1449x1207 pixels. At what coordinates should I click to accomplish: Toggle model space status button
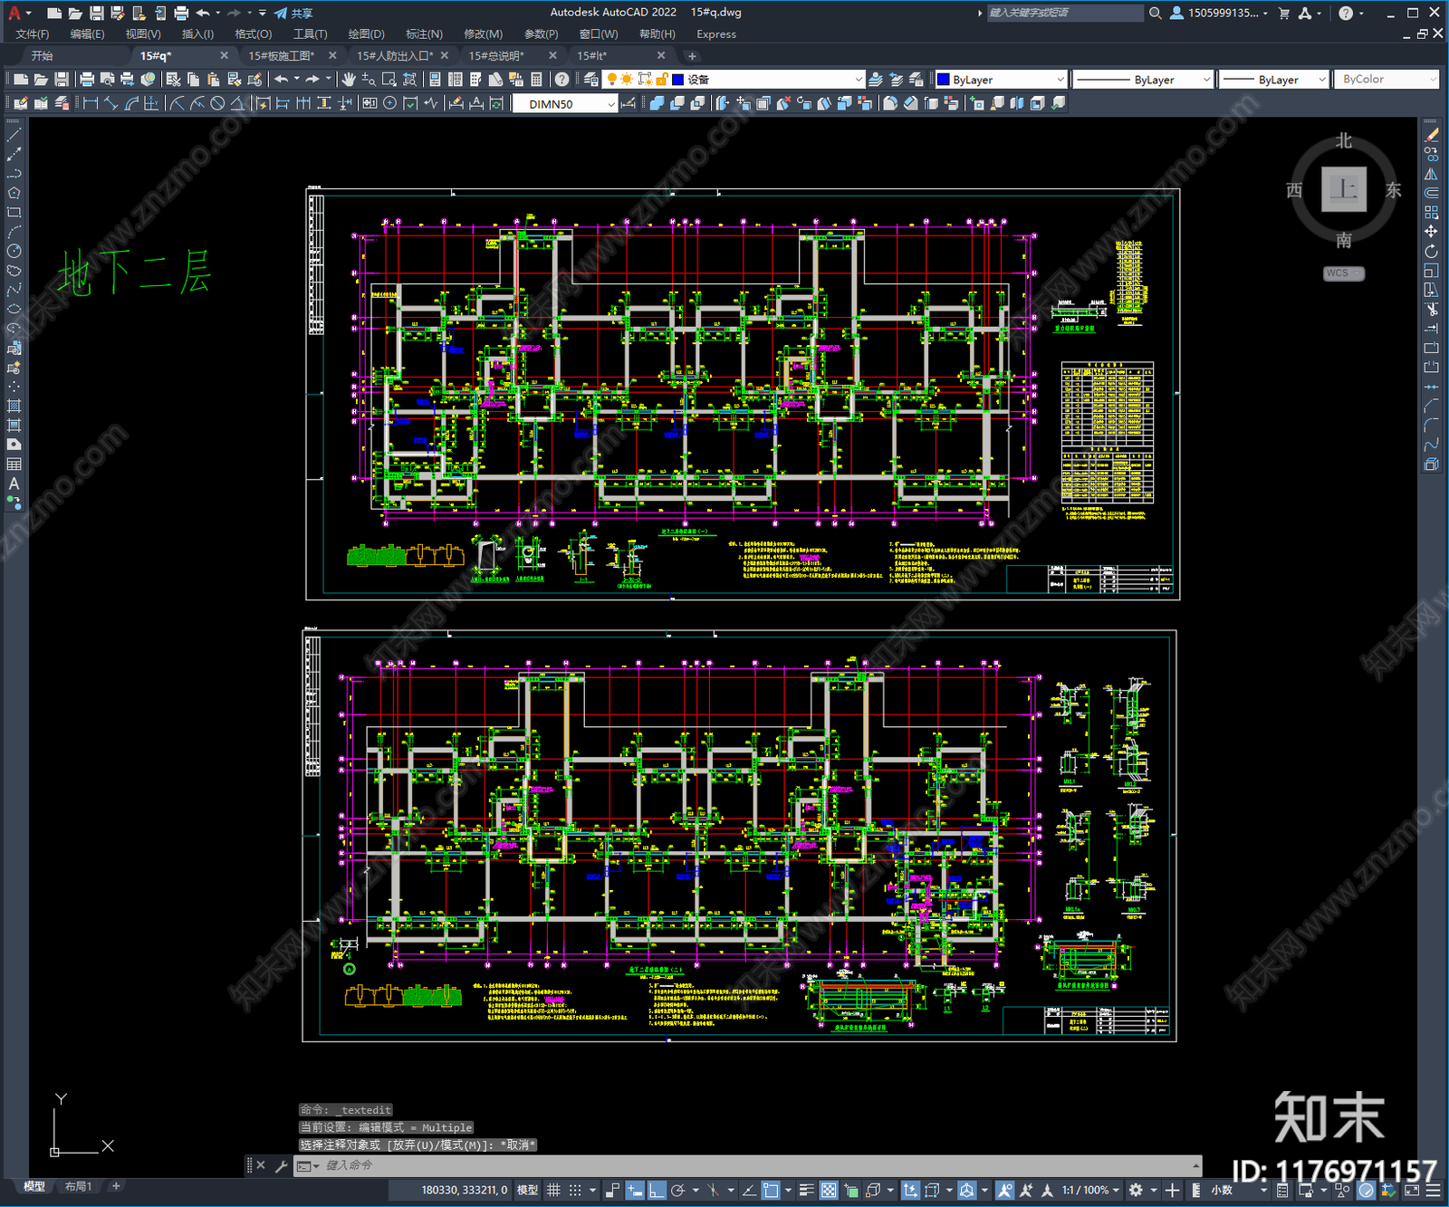pos(527,1190)
